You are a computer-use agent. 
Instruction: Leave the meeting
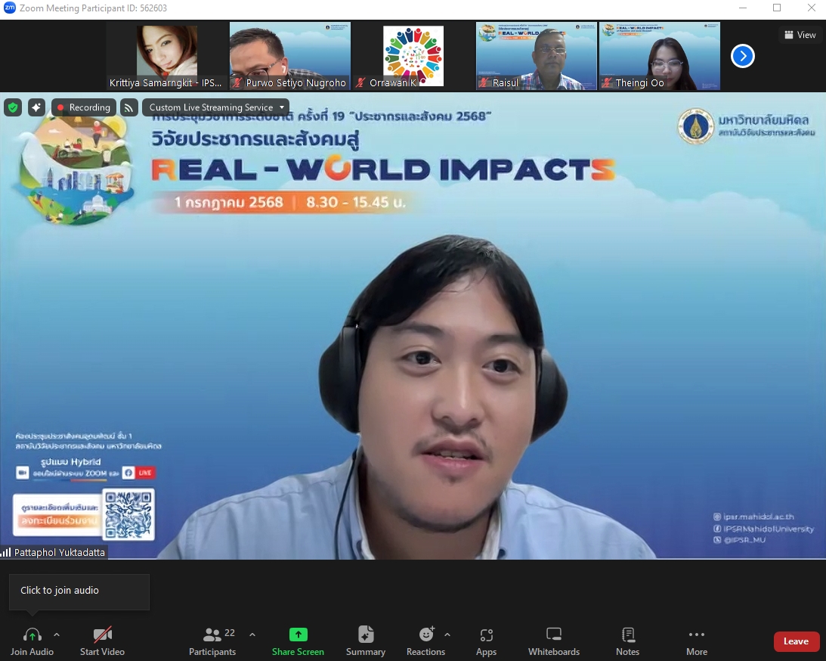(796, 641)
